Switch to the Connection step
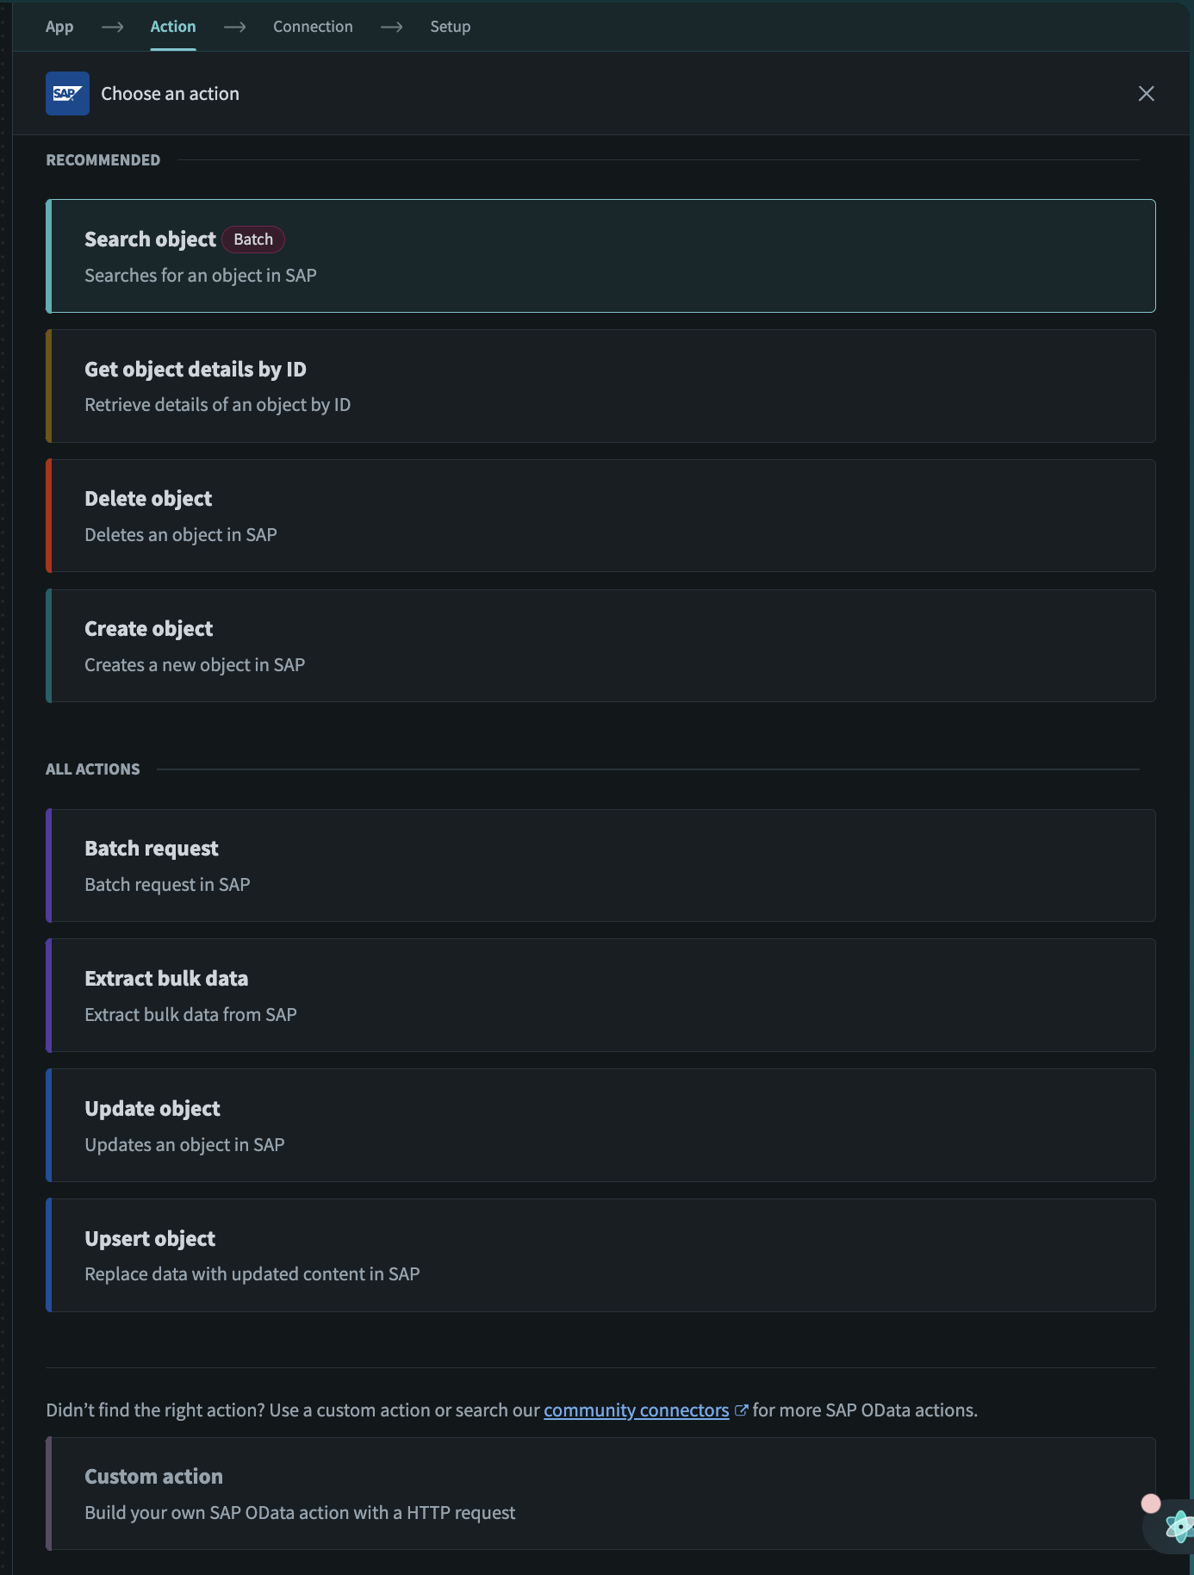The height and width of the screenshot is (1575, 1194). 313,27
